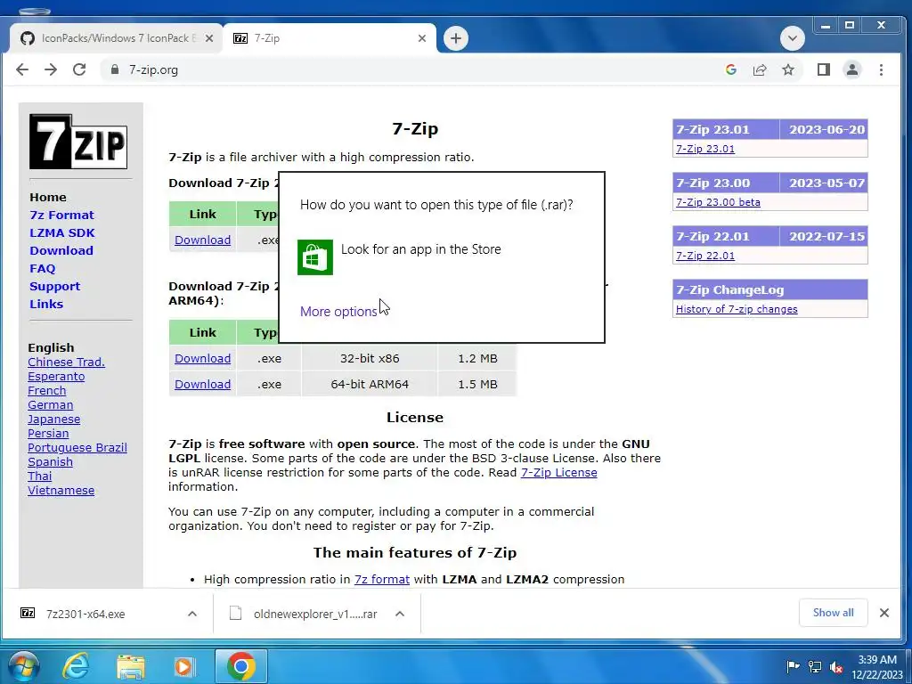Screen dimensions: 912x684
Task: Open the Home sidebar item
Action: point(48,197)
